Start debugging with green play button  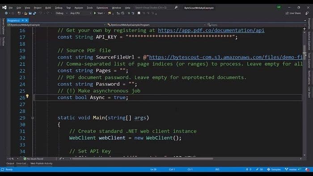tap(95, 13)
